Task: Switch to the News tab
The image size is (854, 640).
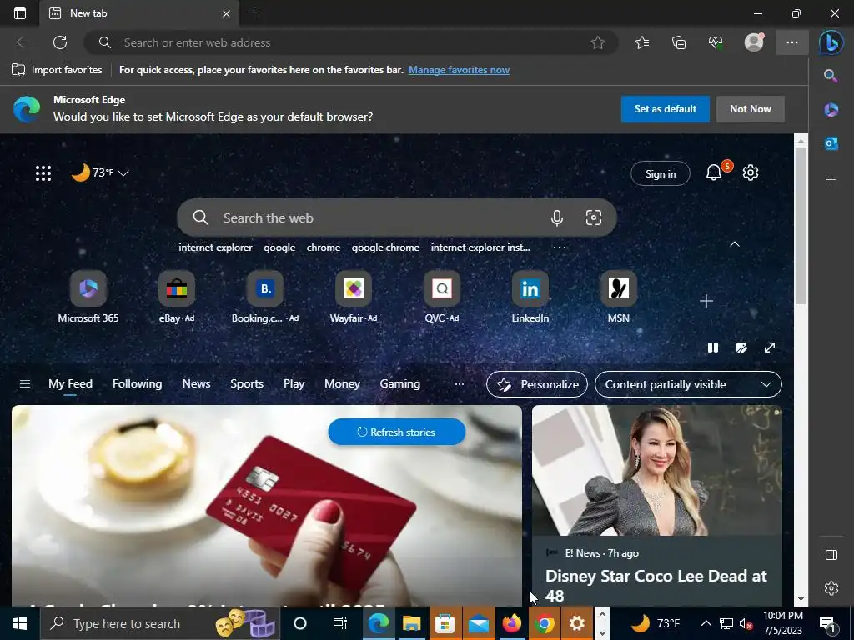Action: 196,383
